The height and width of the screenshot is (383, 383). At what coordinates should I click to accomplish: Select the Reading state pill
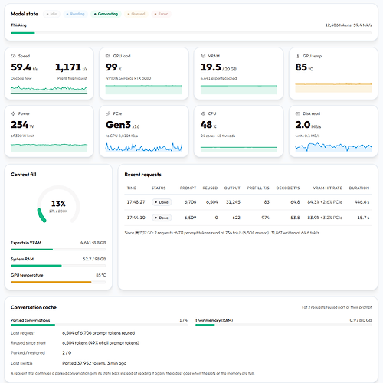coord(75,14)
